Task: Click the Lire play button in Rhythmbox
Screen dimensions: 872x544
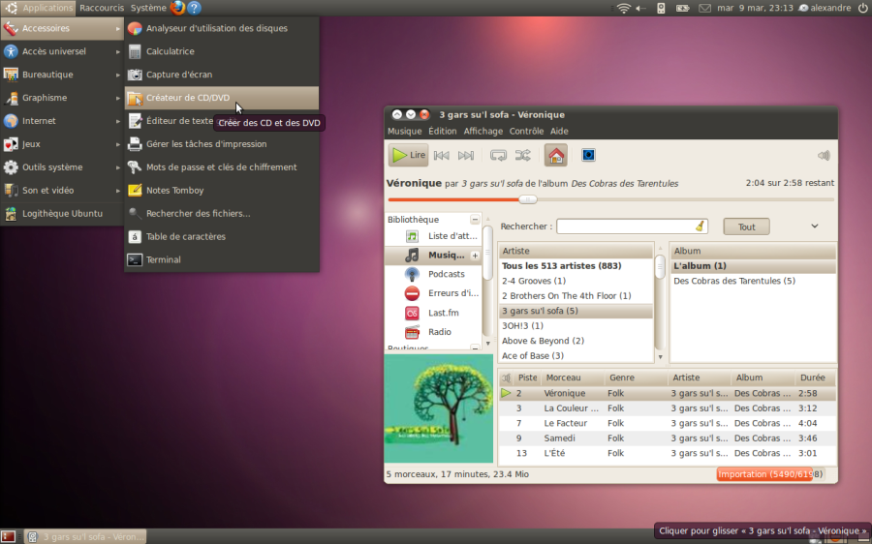Action: tap(408, 155)
